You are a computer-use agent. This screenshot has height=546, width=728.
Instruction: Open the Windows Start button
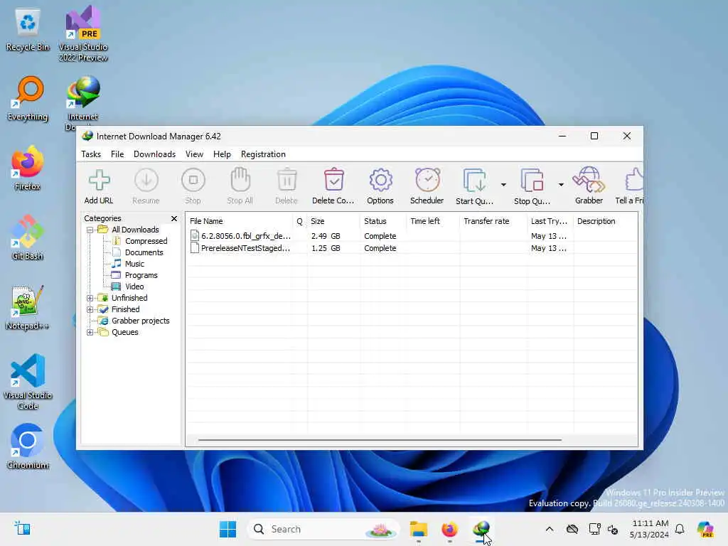(x=228, y=529)
